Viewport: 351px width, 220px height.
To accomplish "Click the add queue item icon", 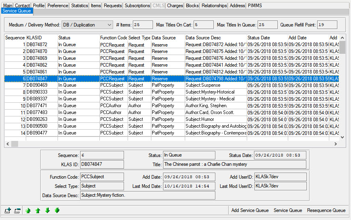I will (x=8, y=210).
